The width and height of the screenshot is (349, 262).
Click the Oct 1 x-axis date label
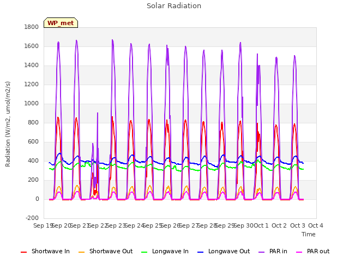click(x=261, y=225)
